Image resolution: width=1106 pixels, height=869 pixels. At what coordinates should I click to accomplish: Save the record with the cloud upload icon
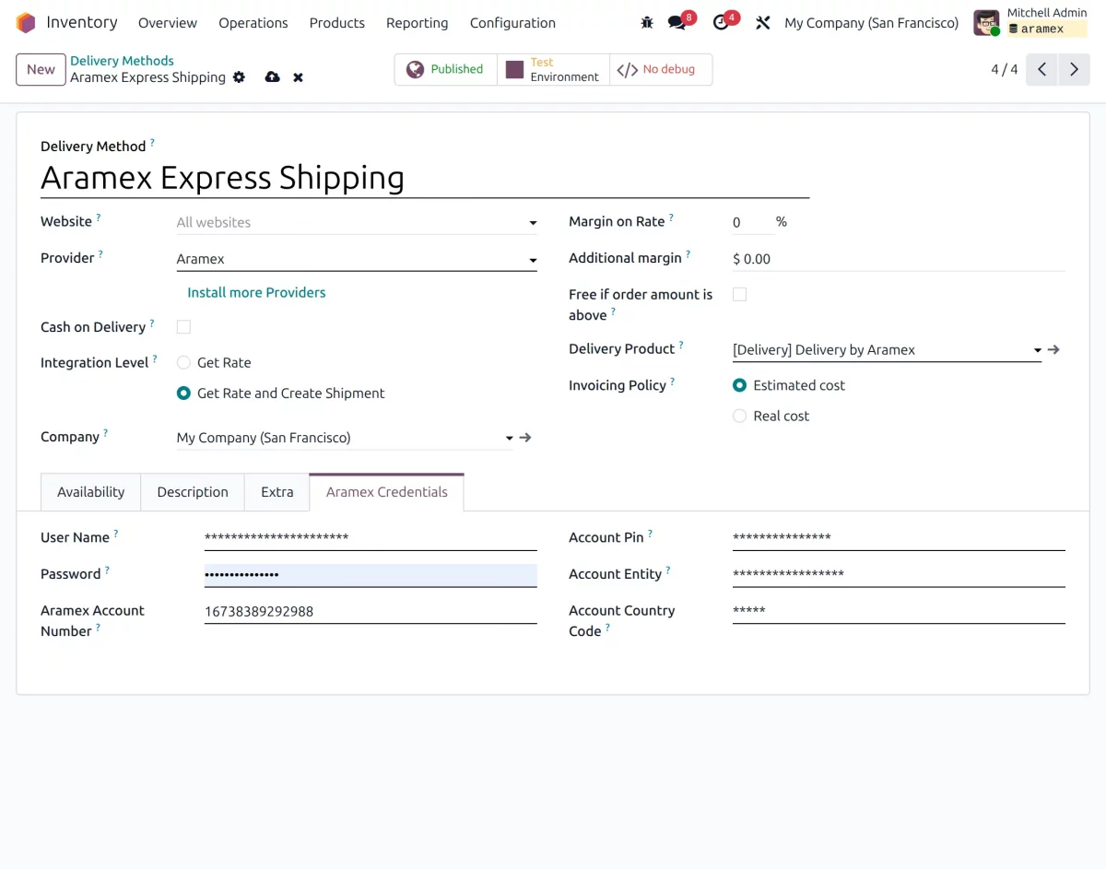click(x=272, y=77)
